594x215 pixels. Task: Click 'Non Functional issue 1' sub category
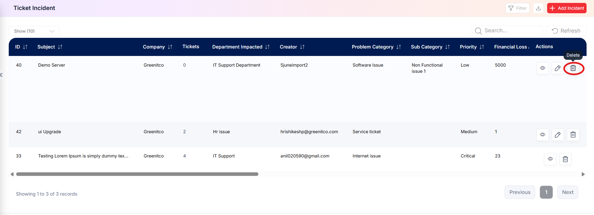[x=427, y=68]
